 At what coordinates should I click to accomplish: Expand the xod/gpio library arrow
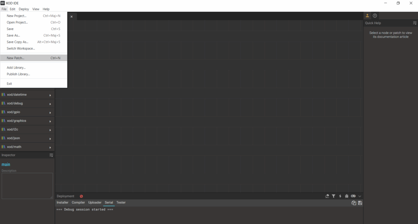click(50, 113)
